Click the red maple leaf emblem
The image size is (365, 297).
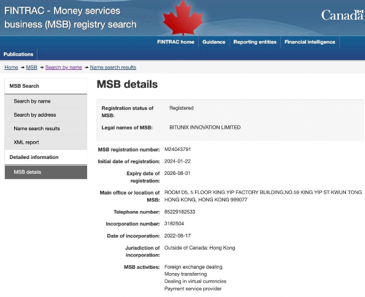point(183,18)
